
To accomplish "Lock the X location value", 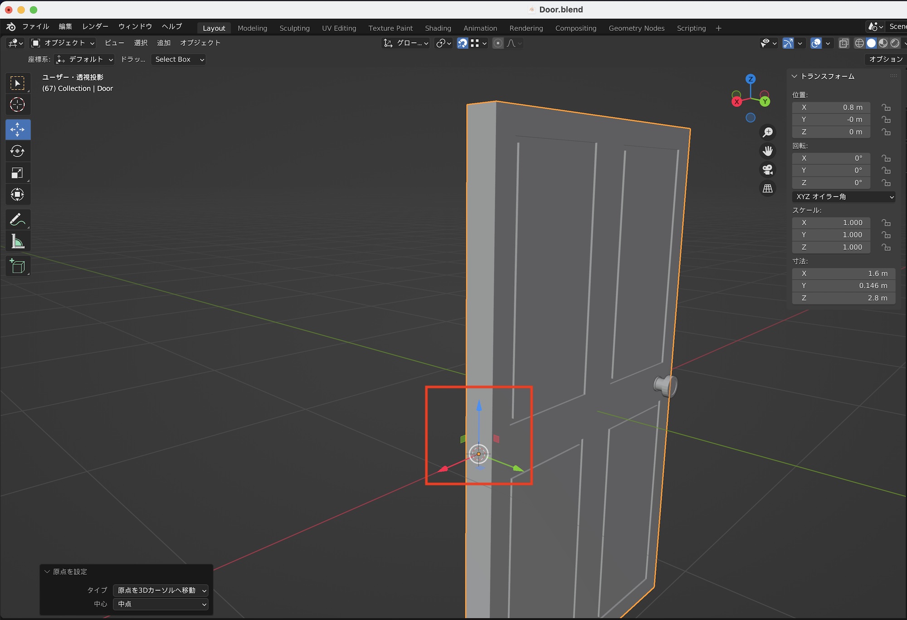I will tap(886, 107).
